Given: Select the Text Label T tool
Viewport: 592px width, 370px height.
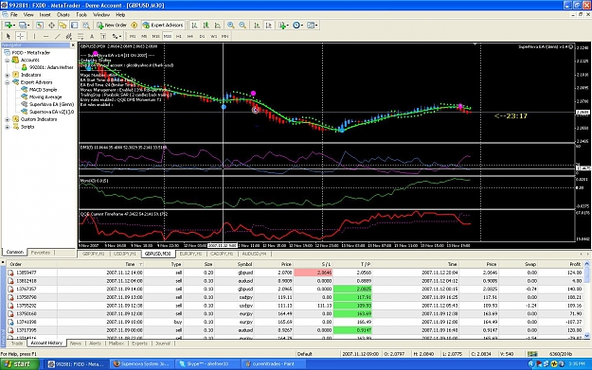Looking at the screenshot, I should [103, 36].
